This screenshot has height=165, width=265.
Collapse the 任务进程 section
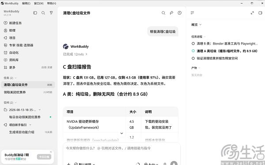204,37
